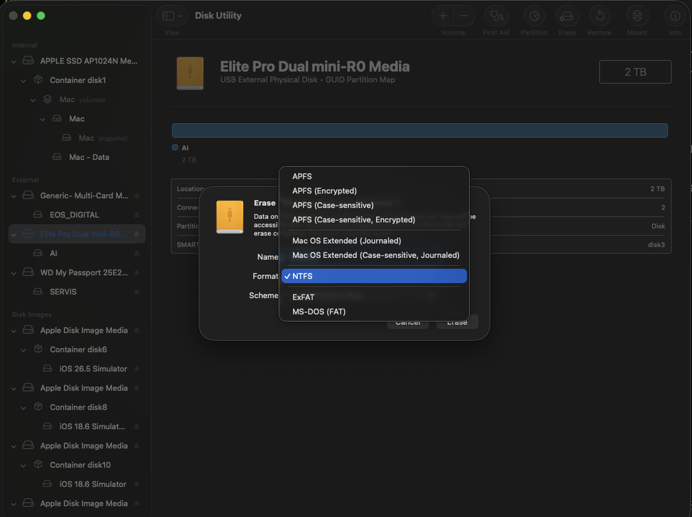692x517 pixels.
Task: Collapse the Mac volumes group
Action: pyautogui.click(x=33, y=100)
